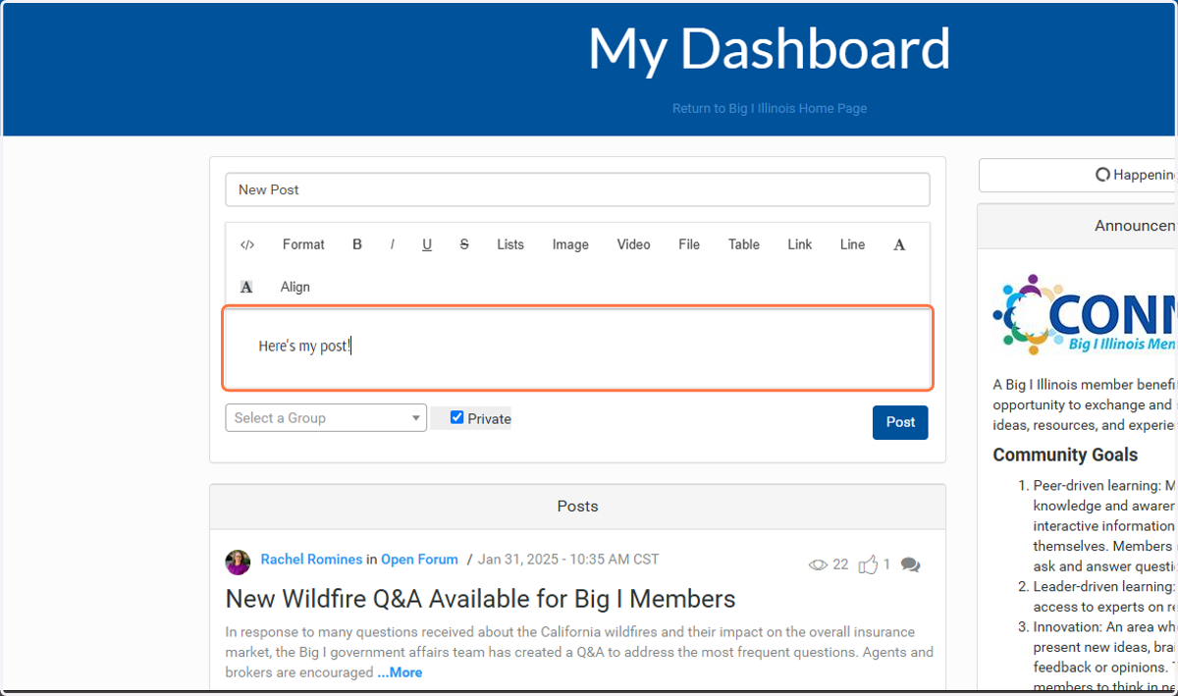Open the text background color icon
Viewport: 1178px width, 696px height.
[x=246, y=287]
